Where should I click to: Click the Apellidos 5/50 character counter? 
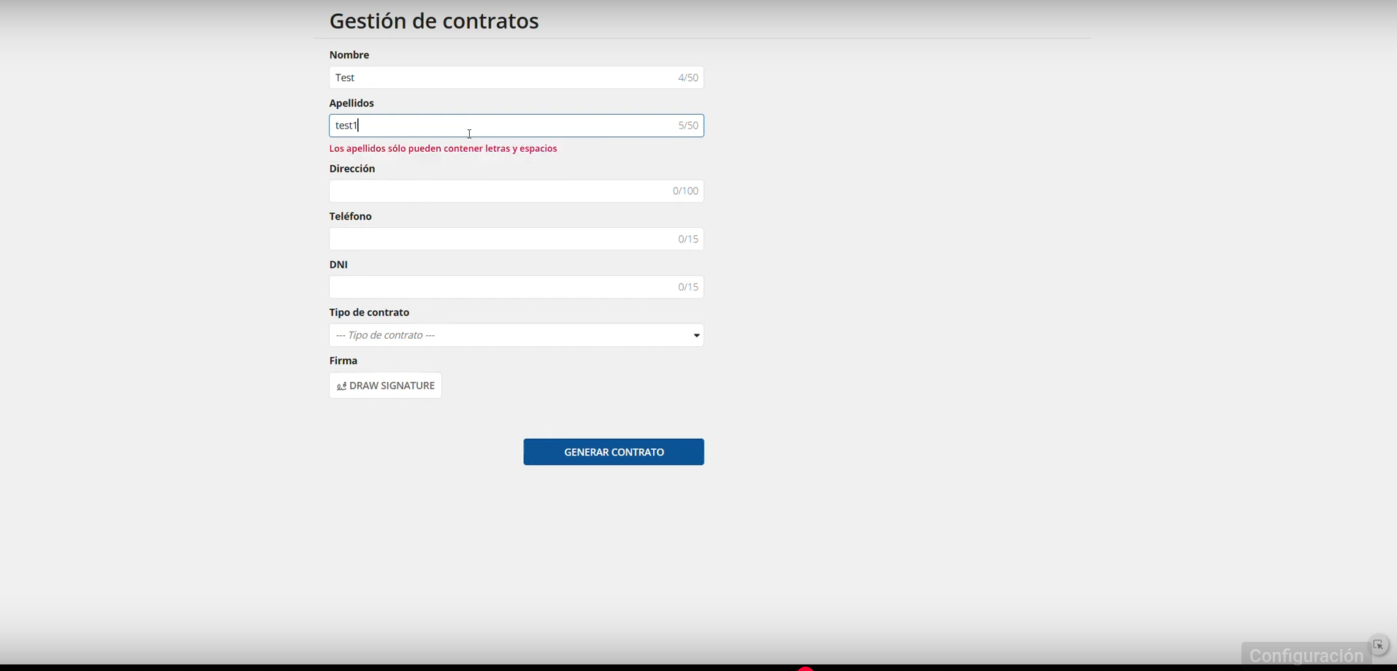[x=688, y=126]
